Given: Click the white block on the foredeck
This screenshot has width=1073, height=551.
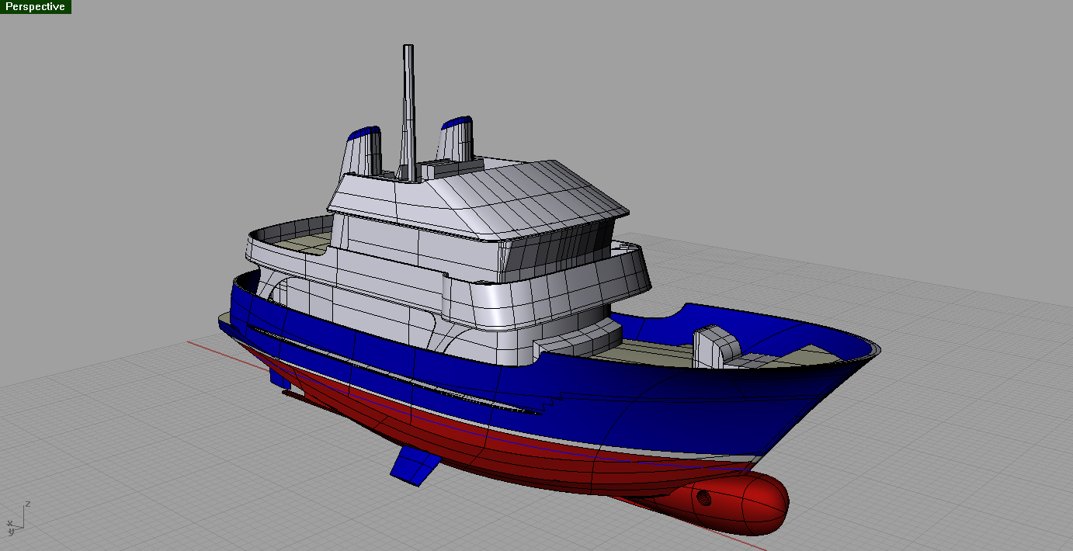Looking at the screenshot, I should (x=710, y=347).
